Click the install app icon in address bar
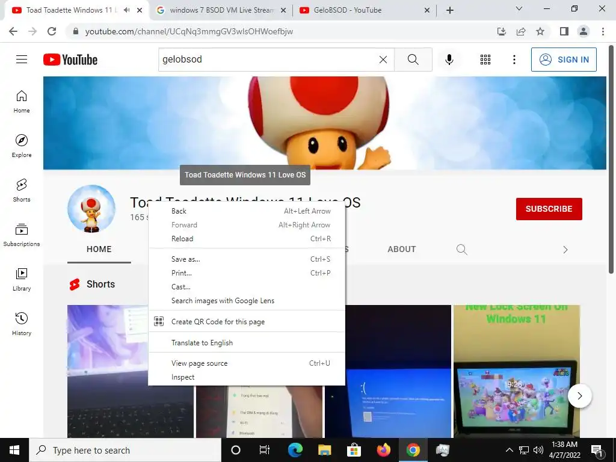616x462 pixels. [502, 31]
